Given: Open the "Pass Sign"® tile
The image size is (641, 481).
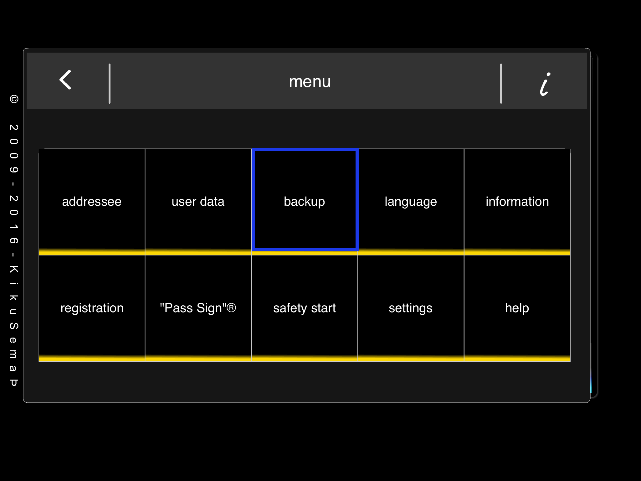Looking at the screenshot, I should 198,308.
